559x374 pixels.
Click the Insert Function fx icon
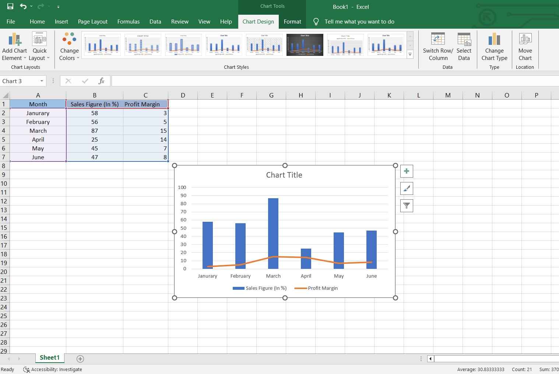[x=101, y=81]
